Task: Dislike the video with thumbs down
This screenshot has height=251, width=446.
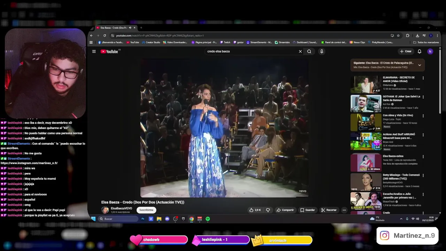Action: [268, 210]
